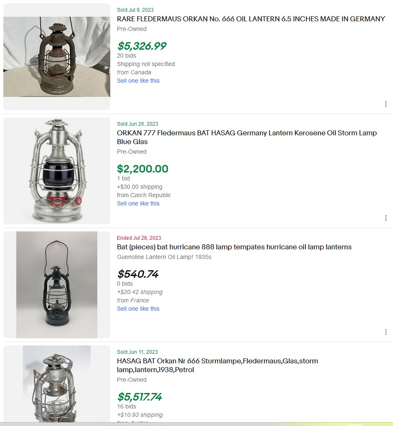
Task: Open three-dot menu for ORKAN 777 listing
Action: [385, 218]
